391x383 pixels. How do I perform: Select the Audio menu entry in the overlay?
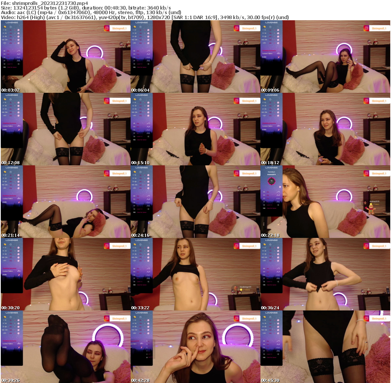tap(4, 129)
